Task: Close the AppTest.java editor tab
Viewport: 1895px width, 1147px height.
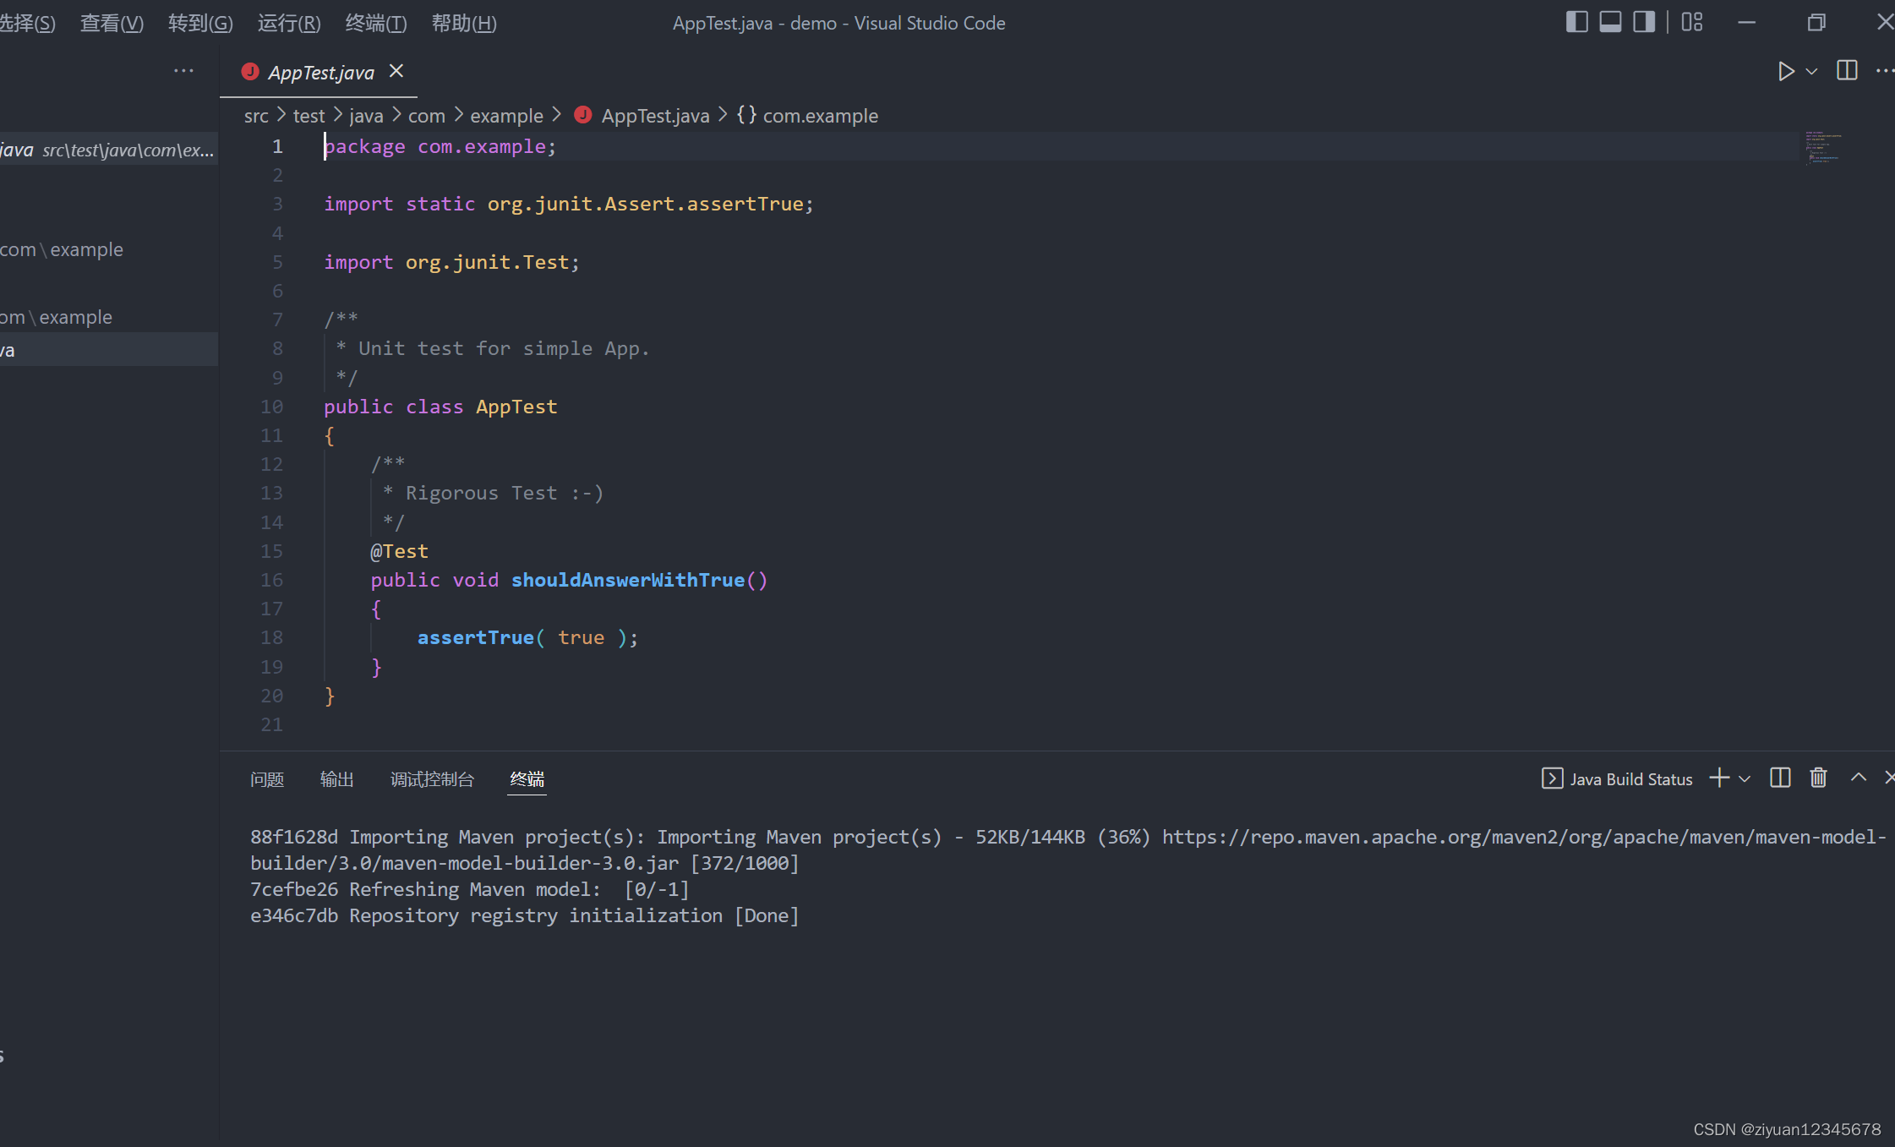Action: pos(396,72)
